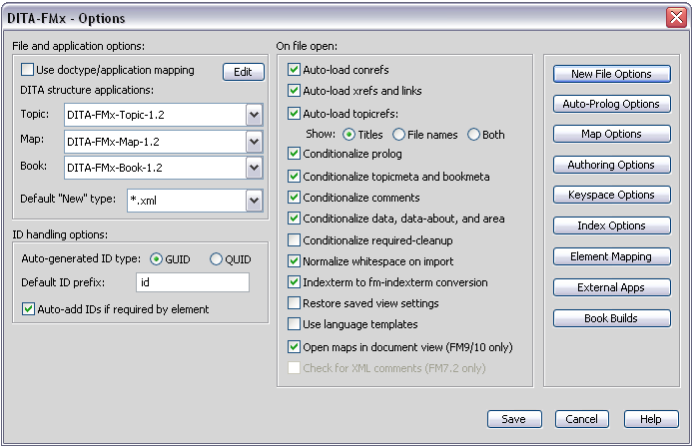
Task: Open New File Options settings
Action: pos(611,74)
